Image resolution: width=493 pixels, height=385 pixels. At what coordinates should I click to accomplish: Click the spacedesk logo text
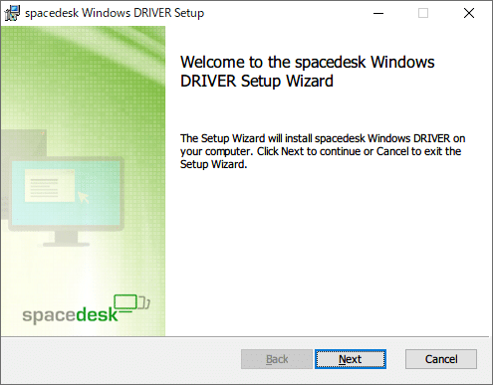coord(70,314)
